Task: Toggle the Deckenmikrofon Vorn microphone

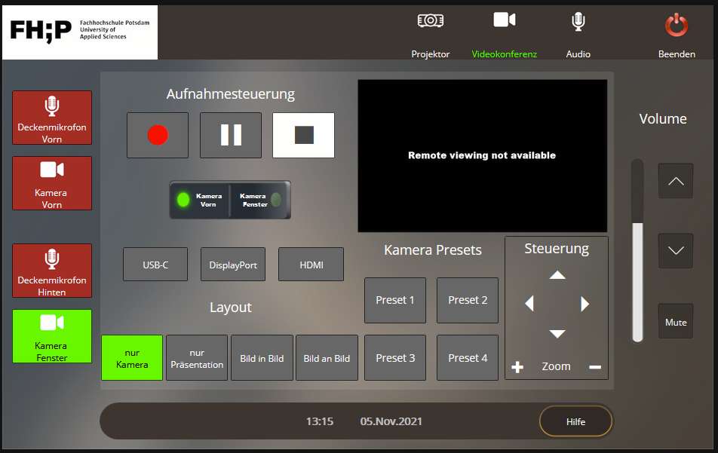Action: [x=52, y=118]
